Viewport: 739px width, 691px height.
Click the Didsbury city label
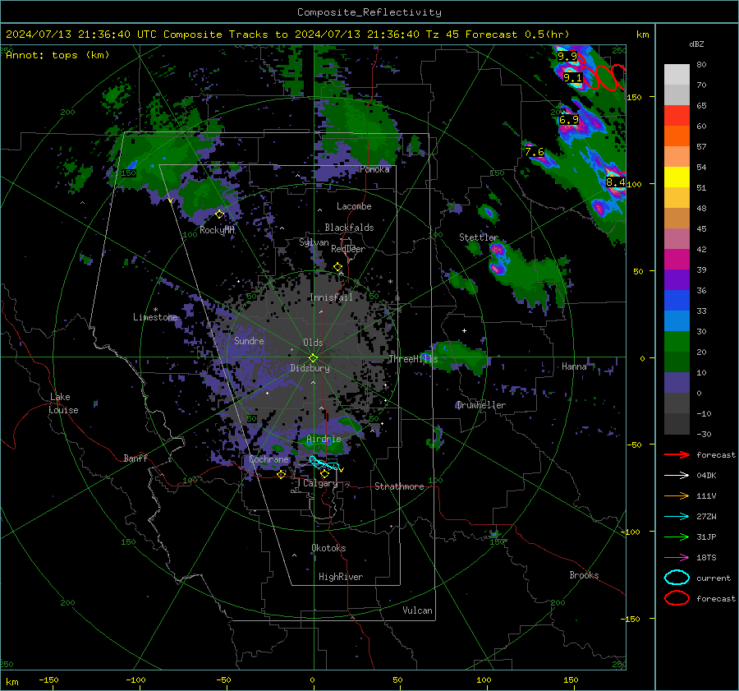click(310, 368)
